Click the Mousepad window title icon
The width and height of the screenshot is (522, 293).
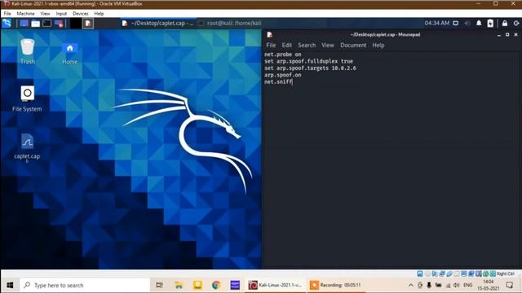point(270,34)
